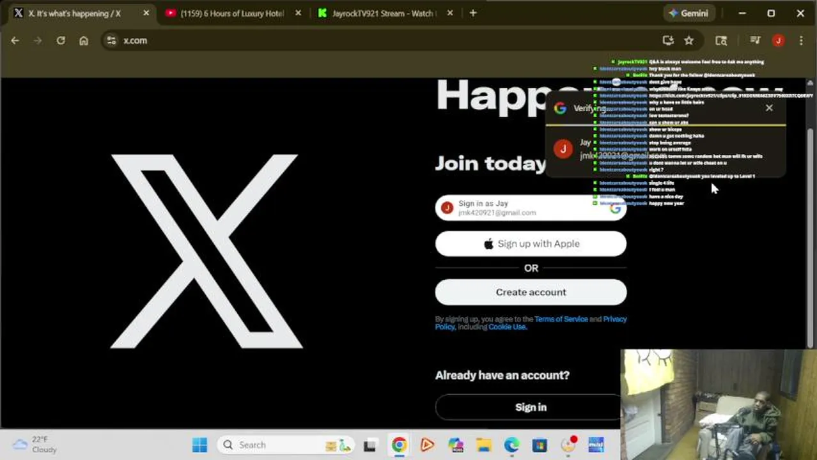
Task: Open the Copilot app on the taskbar
Action: point(455,445)
